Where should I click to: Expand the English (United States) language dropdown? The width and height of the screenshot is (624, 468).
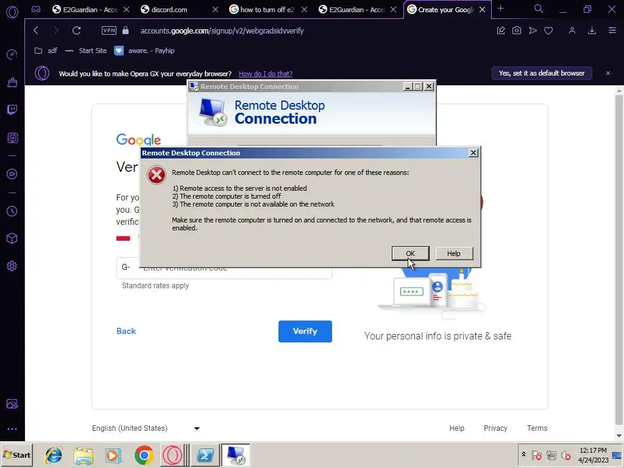[x=146, y=428]
